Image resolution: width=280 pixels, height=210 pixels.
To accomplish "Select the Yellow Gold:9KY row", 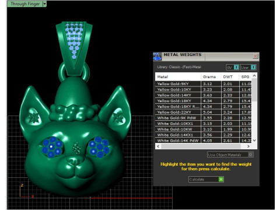I will (204, 84).
